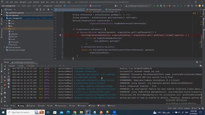Open the Endpoints tool window button
Screen dimensions: 205x115
pyautogui.click(x=31, y=106)
